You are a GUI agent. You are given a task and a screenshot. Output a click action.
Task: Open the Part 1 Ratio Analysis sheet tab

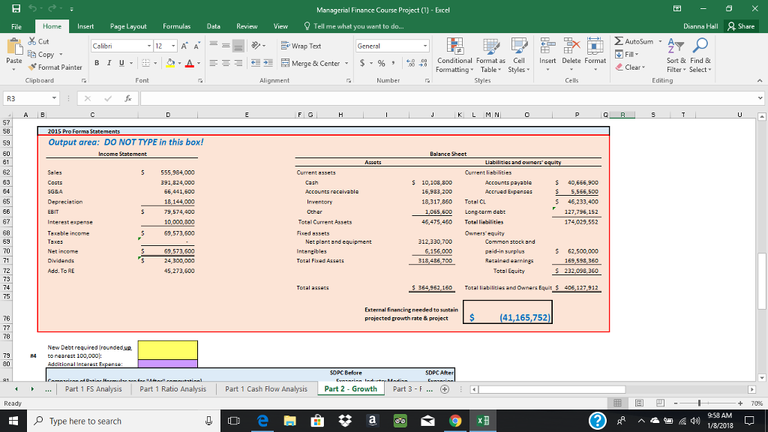173,389
